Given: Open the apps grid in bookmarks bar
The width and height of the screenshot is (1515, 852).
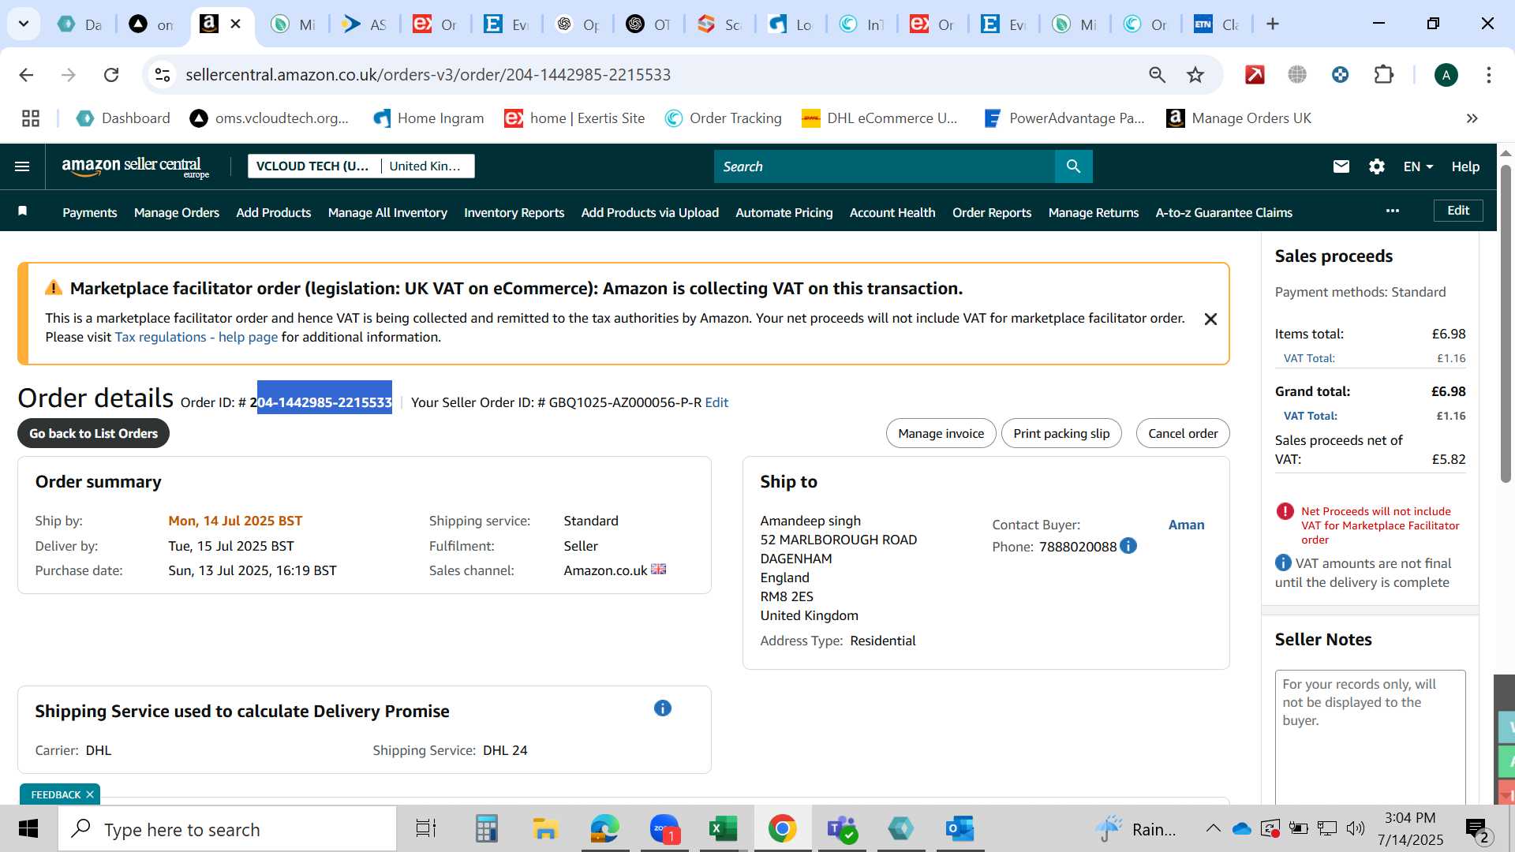Looking at the screenshot, I should [31, 118].
